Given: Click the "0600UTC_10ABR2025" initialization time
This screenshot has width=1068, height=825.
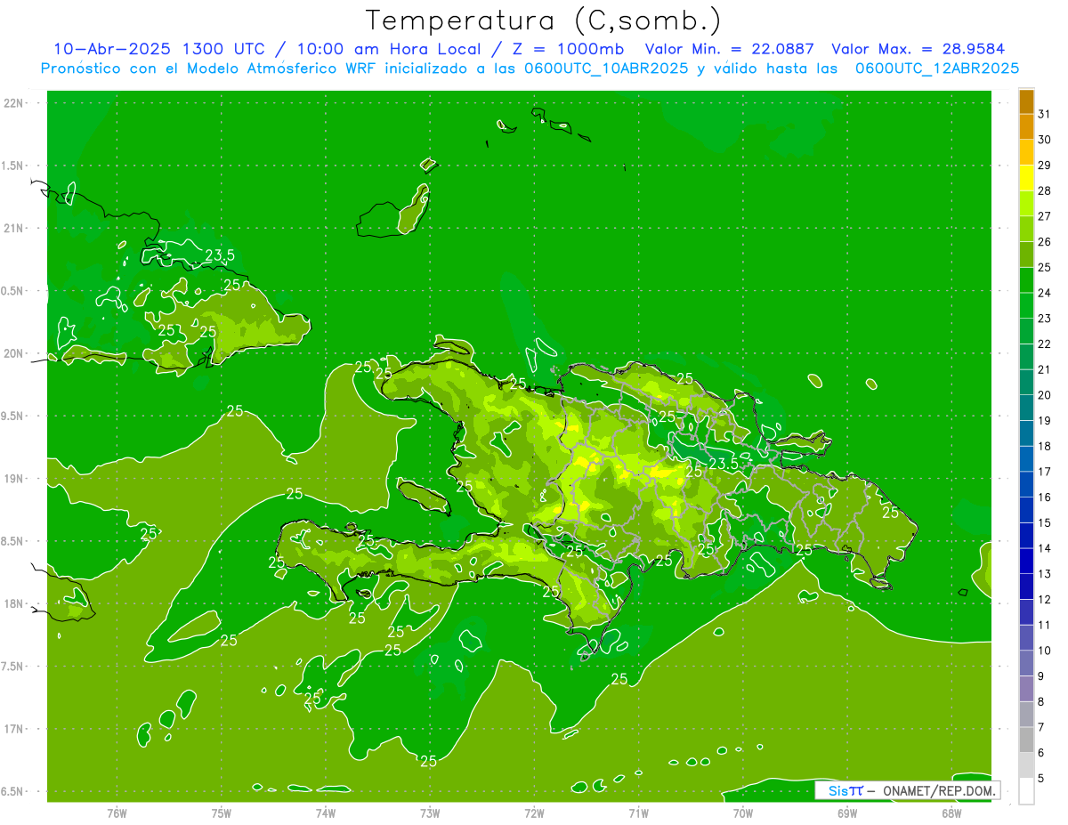Looking at the screenshot, I should (x=606, y=69).
